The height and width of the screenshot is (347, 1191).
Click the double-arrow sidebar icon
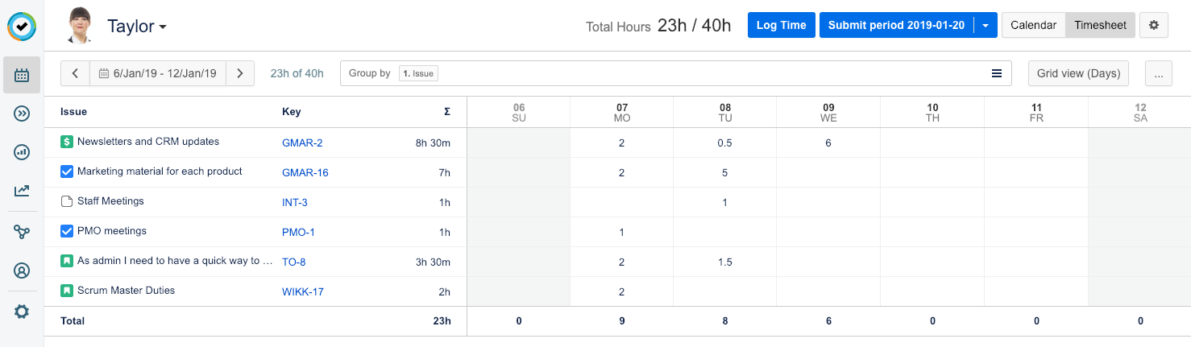pyautogui.click(x=22, y=114)
